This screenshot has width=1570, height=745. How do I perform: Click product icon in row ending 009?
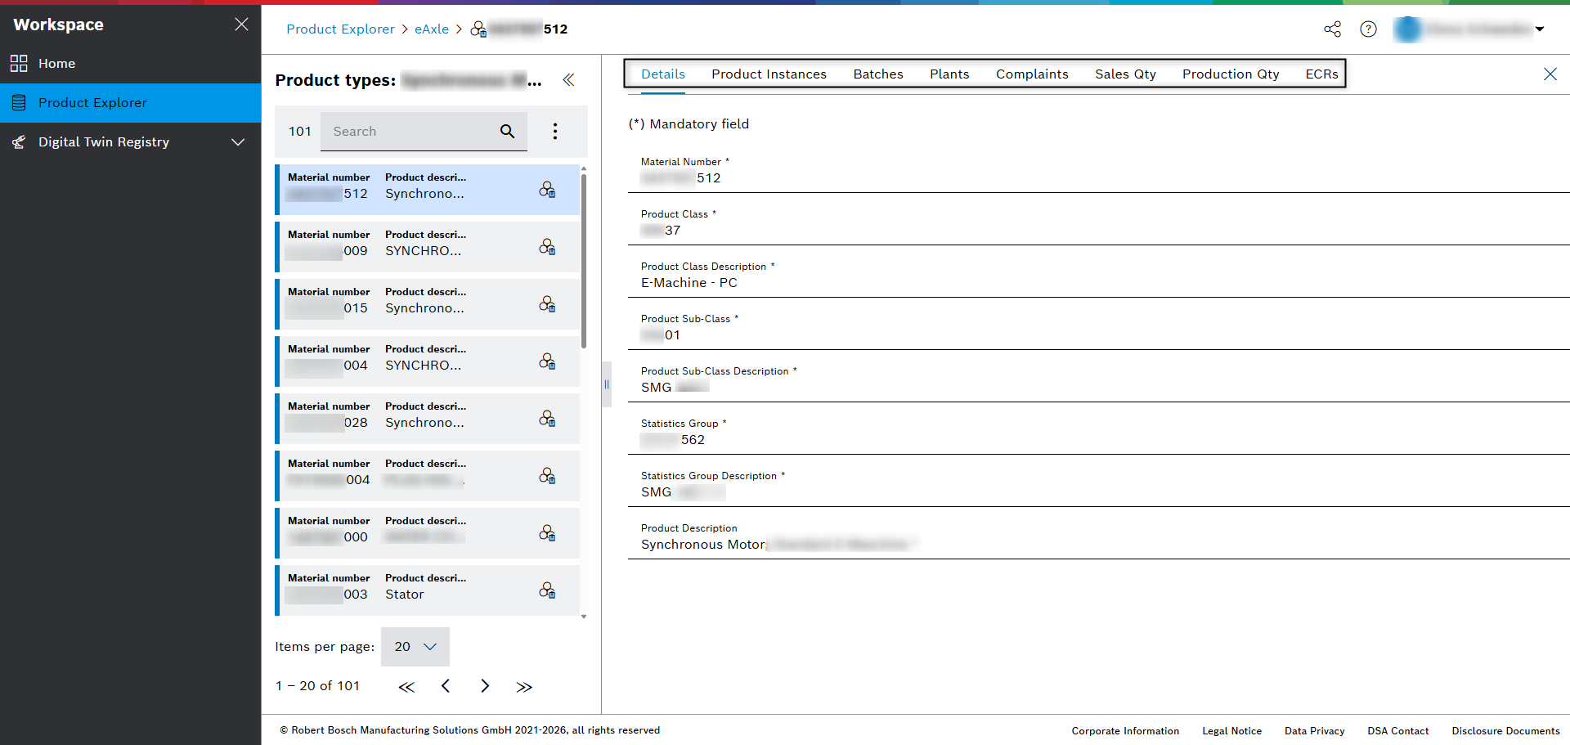coord(547,247)
